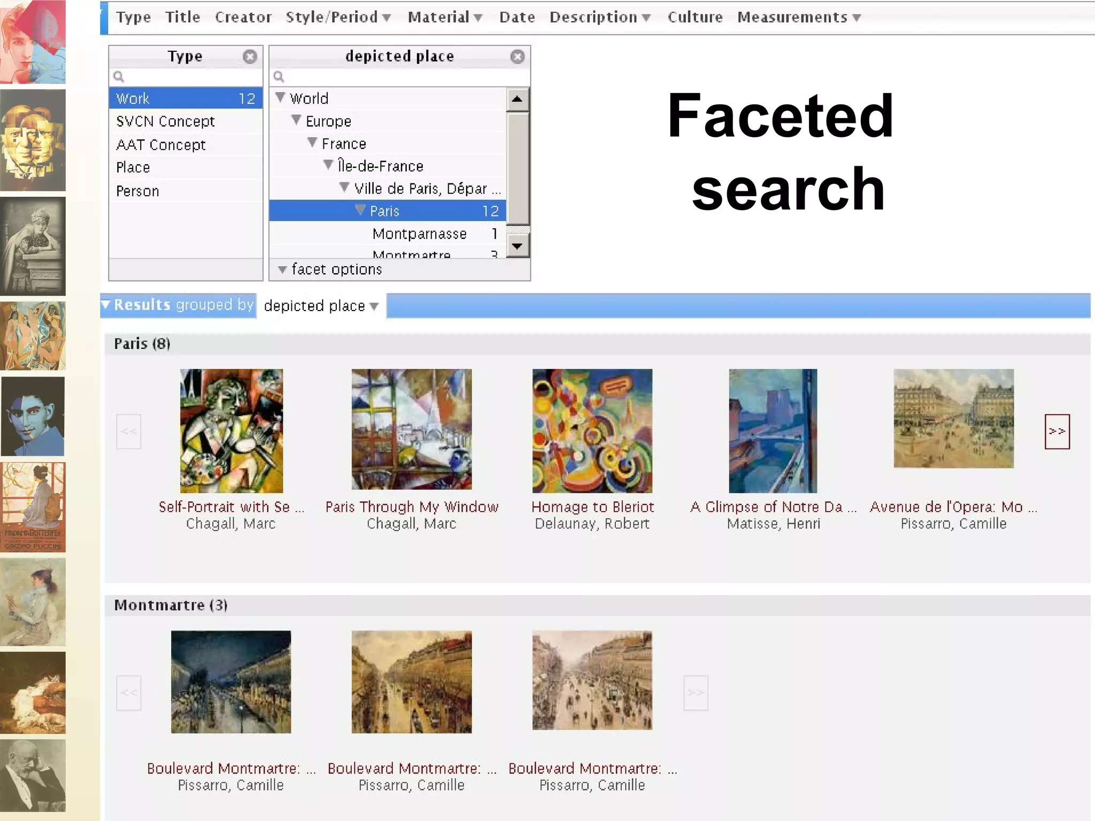Show previous Montmartre results page
1095x821 pixels.
(x=128, y=693)
